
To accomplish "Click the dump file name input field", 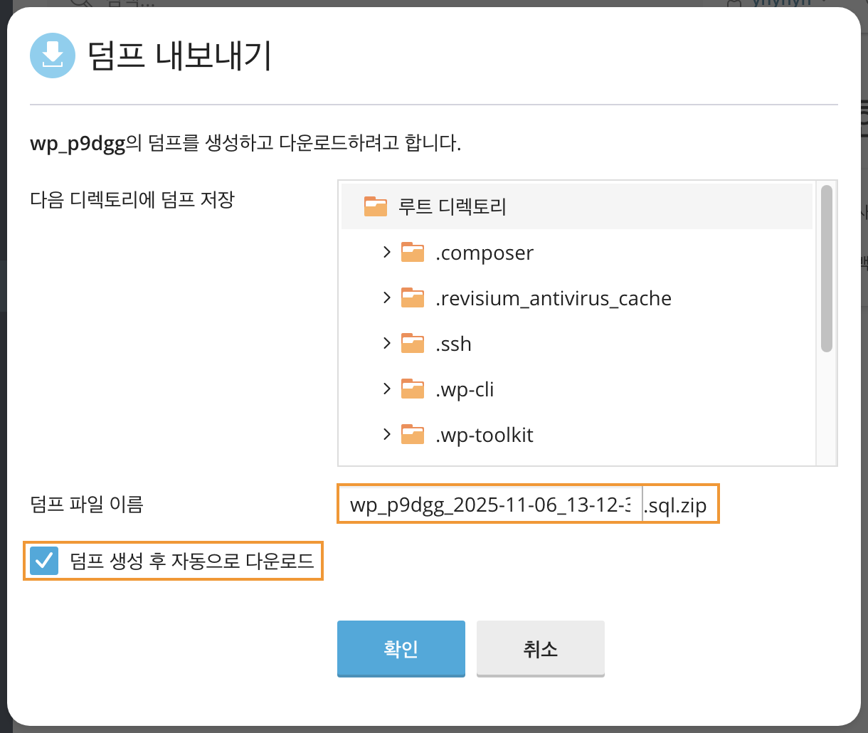I will click(x=490, y=505).
